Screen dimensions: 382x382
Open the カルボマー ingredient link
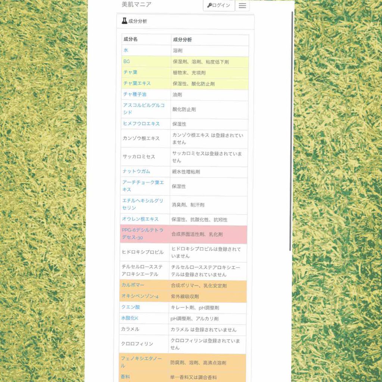pyautogui.click(x=132, y=285)
